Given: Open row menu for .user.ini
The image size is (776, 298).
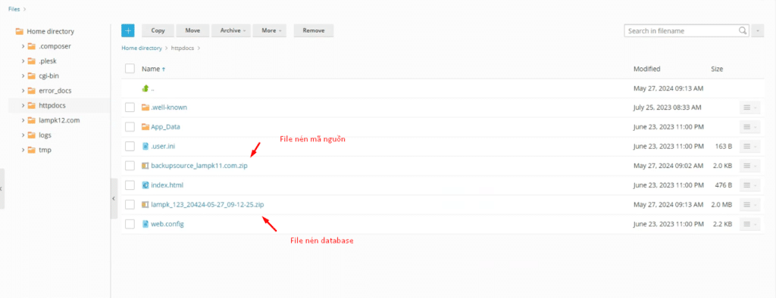Looking at the screenshot, I should (749, 146).
